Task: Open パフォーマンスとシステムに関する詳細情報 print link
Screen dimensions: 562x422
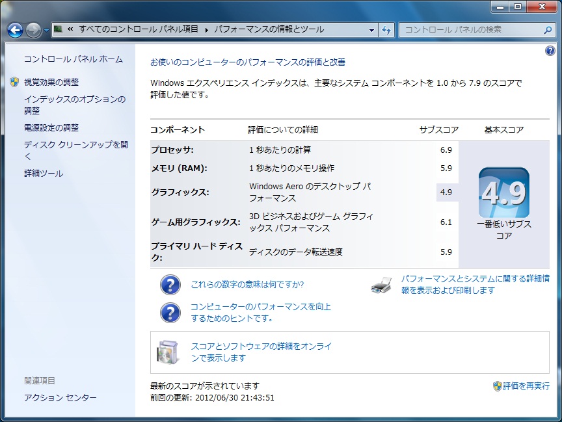Action: coord(475,284)
